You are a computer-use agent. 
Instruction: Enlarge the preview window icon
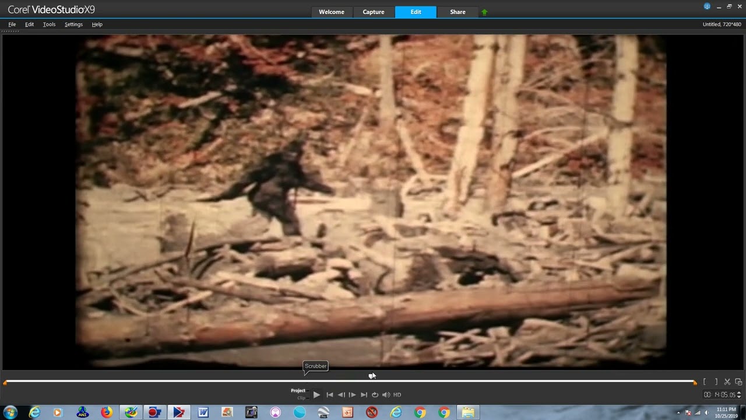click(x=738, y=382)
